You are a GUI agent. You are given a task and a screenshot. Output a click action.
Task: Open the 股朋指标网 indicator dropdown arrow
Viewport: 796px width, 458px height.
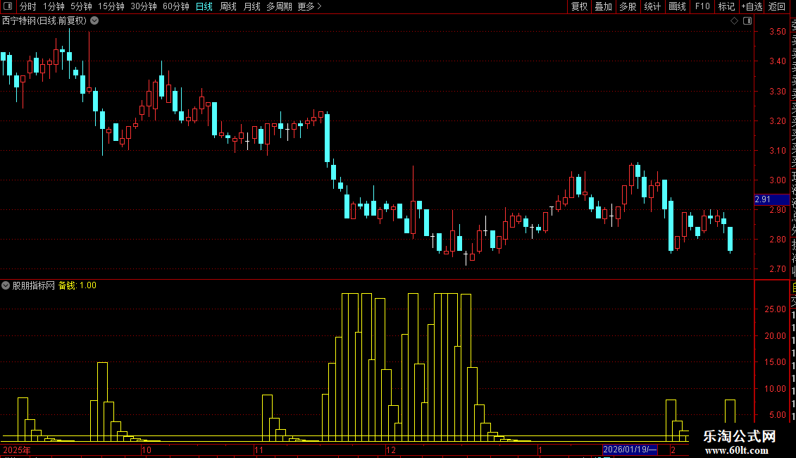tap(6, 285)
